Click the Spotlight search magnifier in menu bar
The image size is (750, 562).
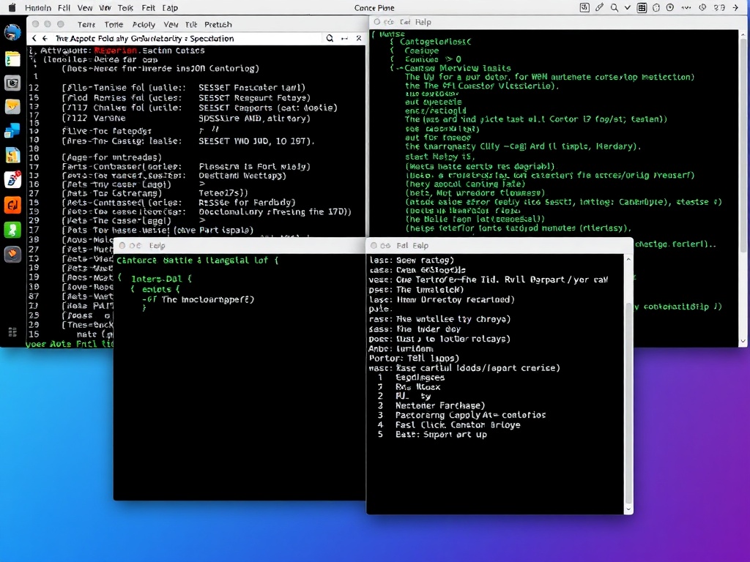(614, 7)
